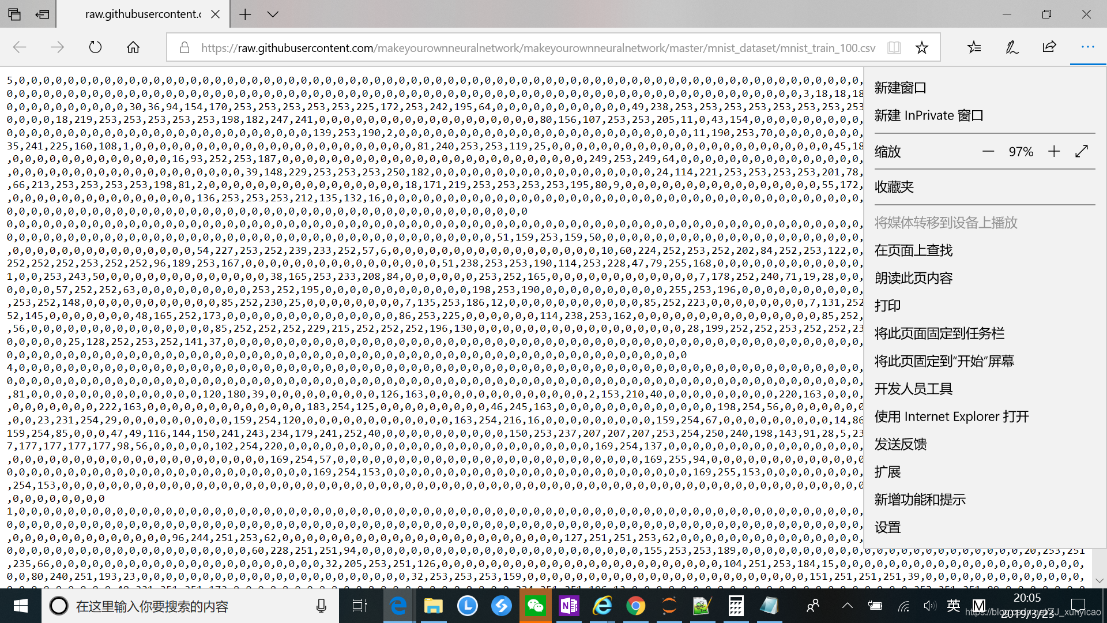Open OneNote from the taskbar

pyautogui.click(x=569, y=606)
